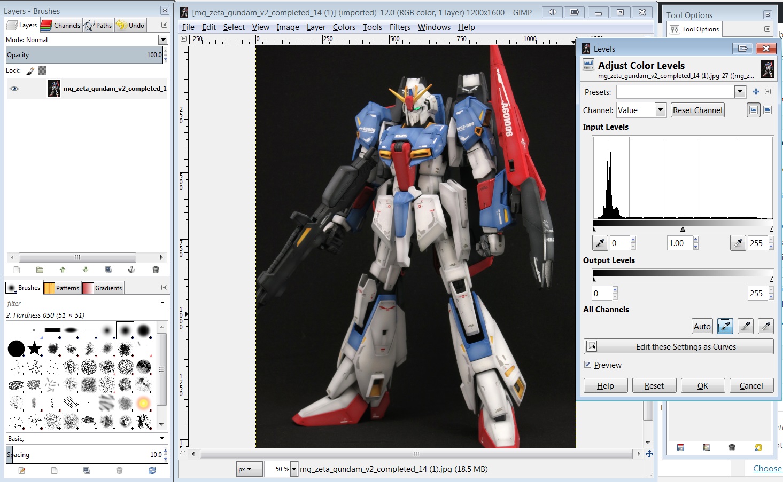Toggle lock pixels paintbrush icon
Screen dimensions: 783x482
click(x=30, y=70)
